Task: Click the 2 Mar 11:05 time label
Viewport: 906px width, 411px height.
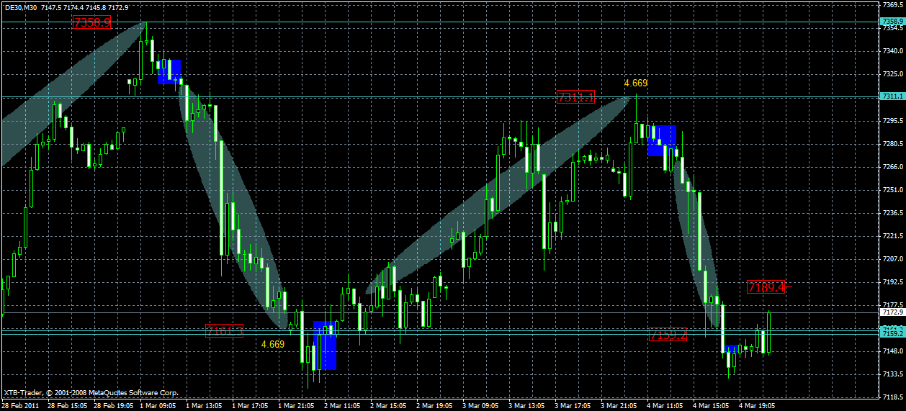Action: coord(342,405)
